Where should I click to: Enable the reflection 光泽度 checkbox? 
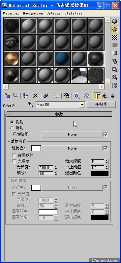[14, 161]
